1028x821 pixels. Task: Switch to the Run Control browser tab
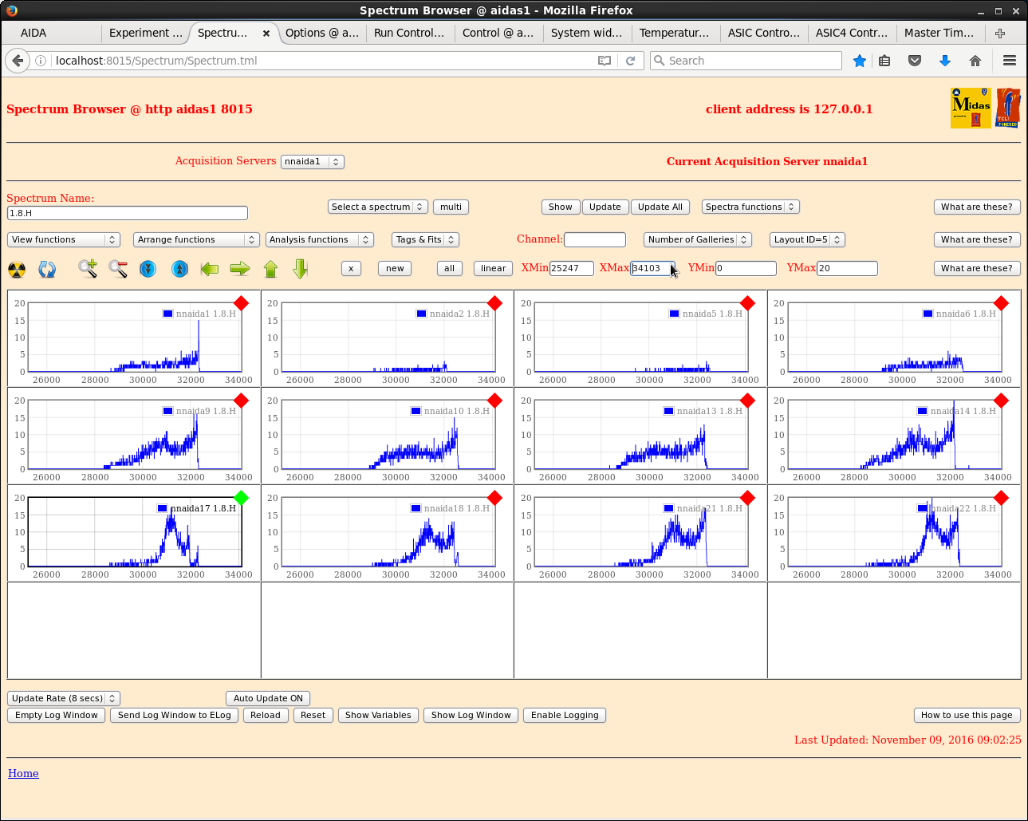[409, 33]
